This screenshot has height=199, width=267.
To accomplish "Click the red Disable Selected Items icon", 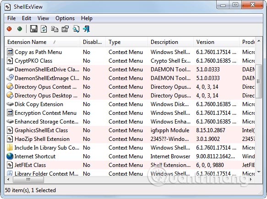I will [9, 29].
